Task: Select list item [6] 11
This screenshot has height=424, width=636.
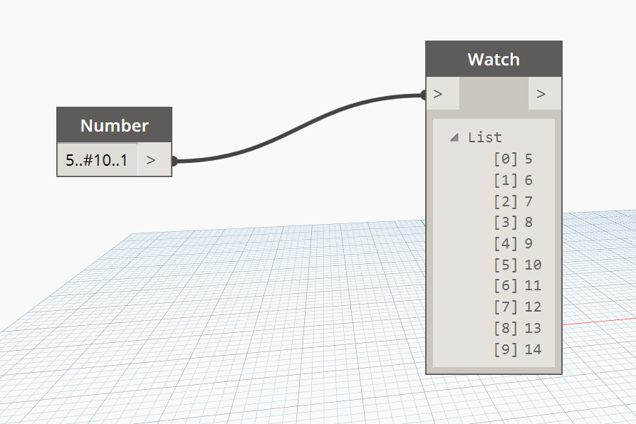Action: [x=517, y=285]
